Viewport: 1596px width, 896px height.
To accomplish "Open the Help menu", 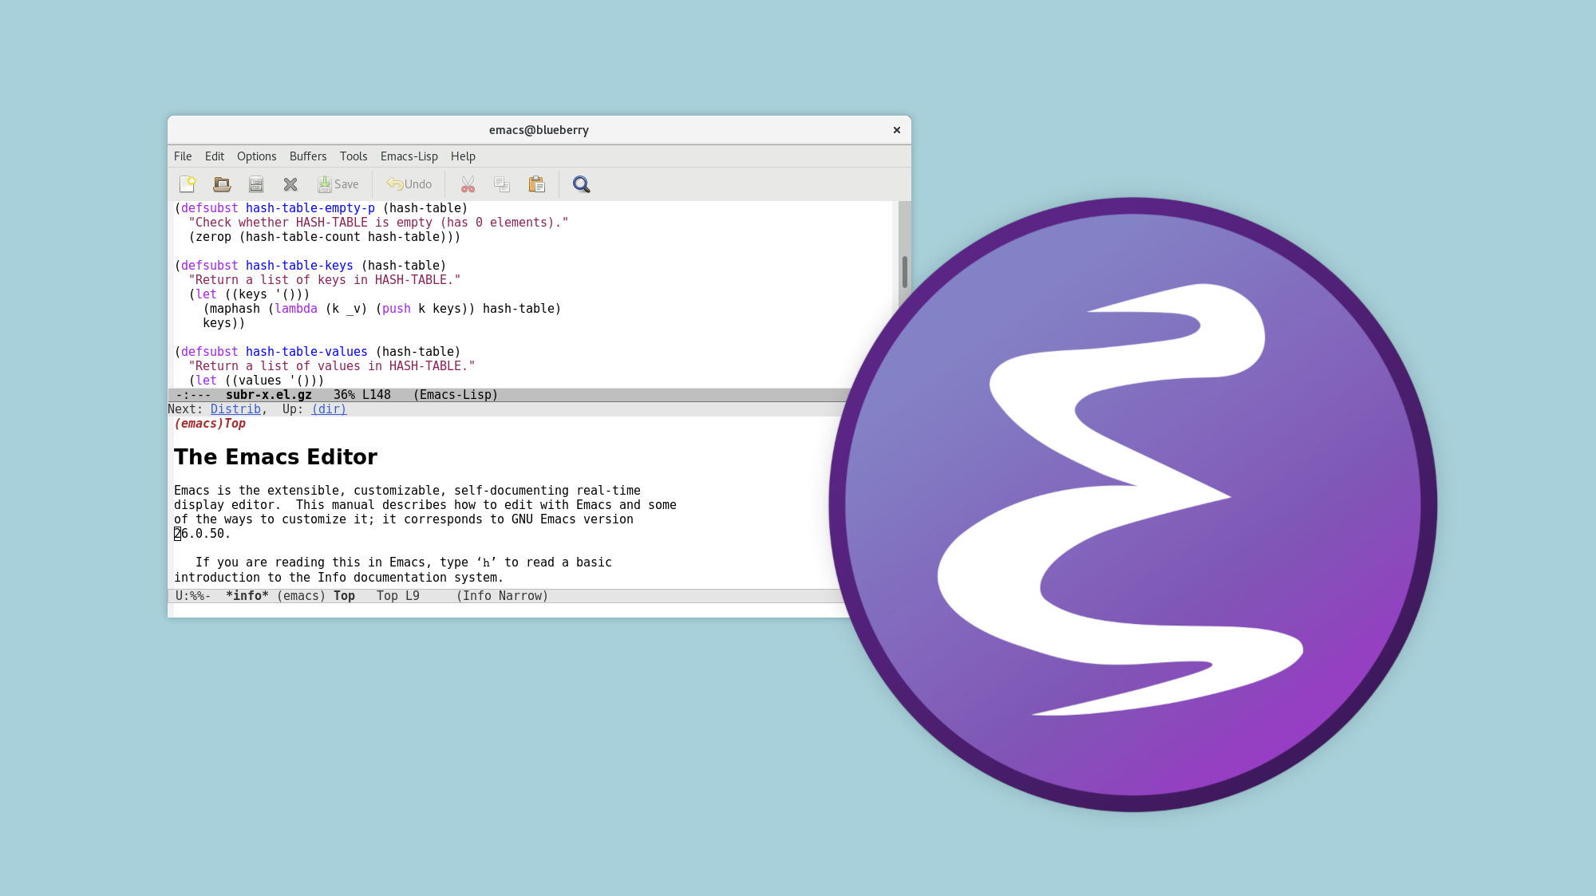I will click(x=463, y=156).
